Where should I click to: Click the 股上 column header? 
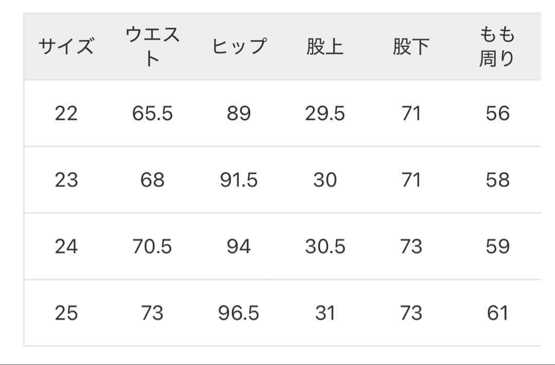325,47
